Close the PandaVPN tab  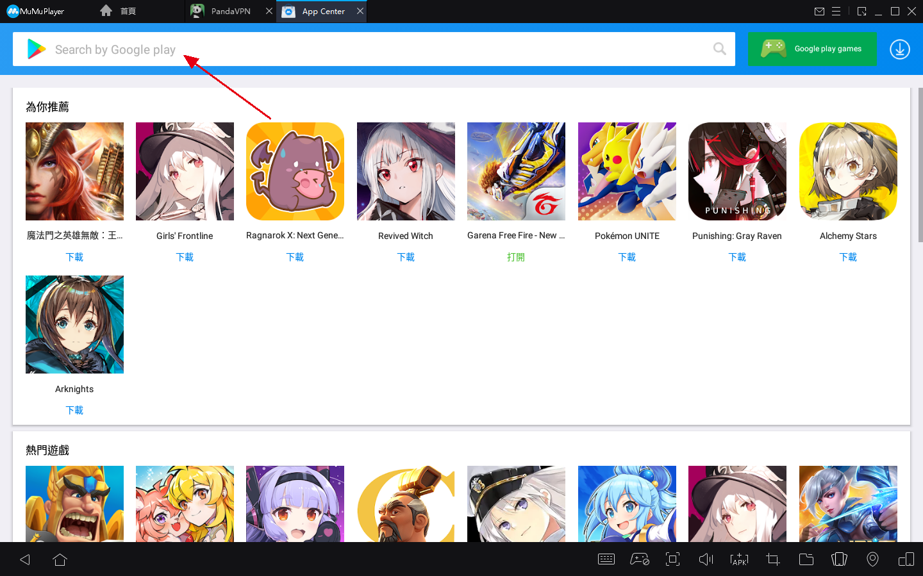269,11
